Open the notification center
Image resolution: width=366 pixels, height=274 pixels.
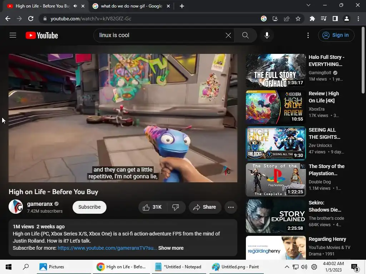pos(355,267)
